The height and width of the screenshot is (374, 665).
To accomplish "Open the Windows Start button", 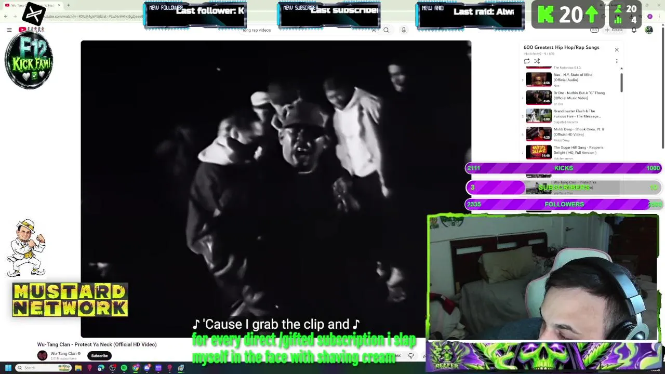I will click(8, 368).
